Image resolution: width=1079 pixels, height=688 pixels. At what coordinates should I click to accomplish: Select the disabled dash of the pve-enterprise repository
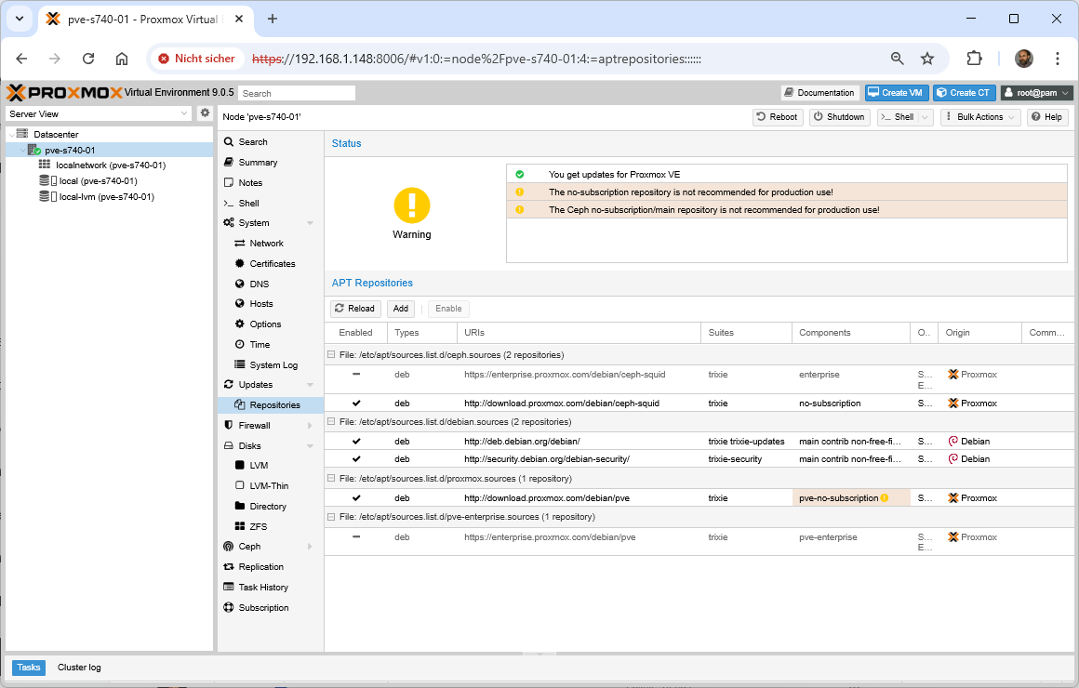(x=356, y=537)
